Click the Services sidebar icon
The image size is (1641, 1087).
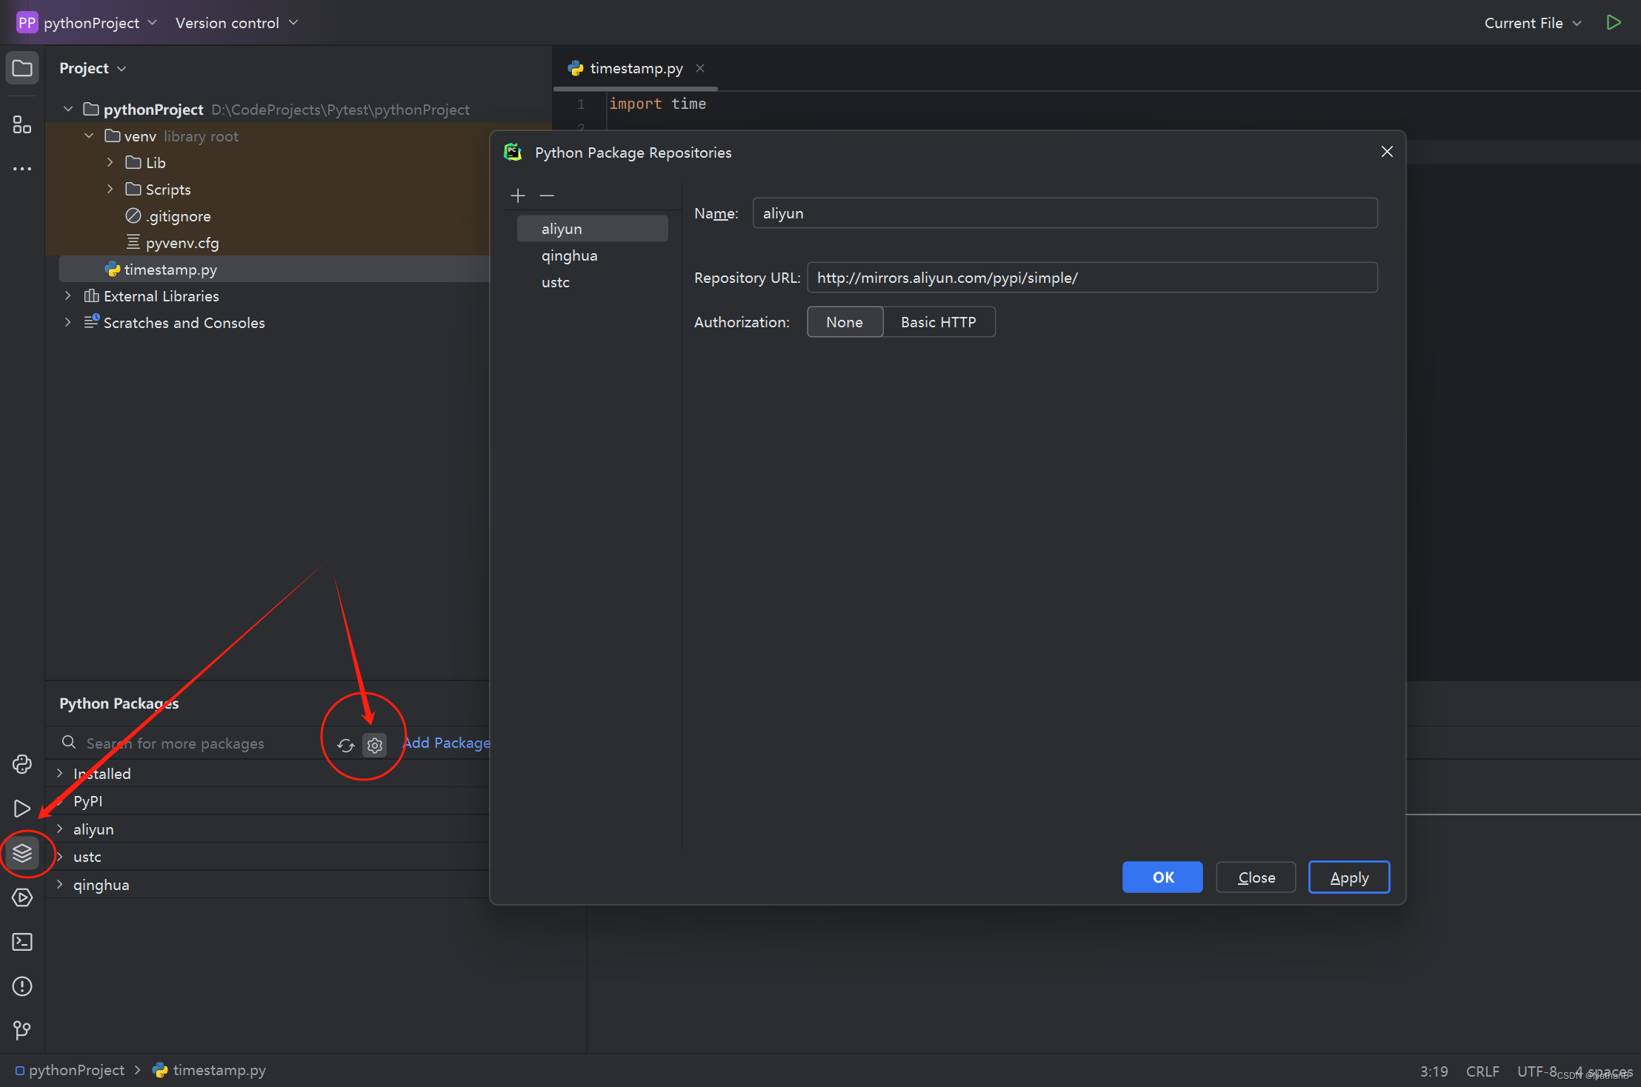(22, 897)
